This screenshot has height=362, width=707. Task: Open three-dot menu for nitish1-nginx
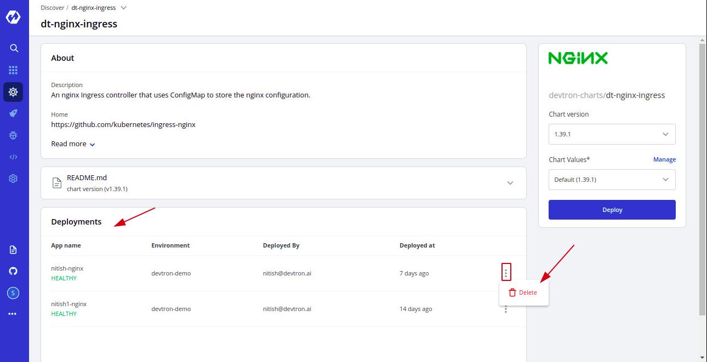coord(505,309)
